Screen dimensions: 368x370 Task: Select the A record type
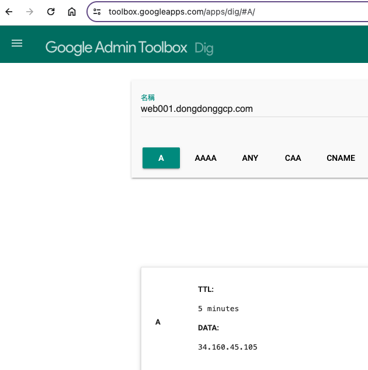161,158
